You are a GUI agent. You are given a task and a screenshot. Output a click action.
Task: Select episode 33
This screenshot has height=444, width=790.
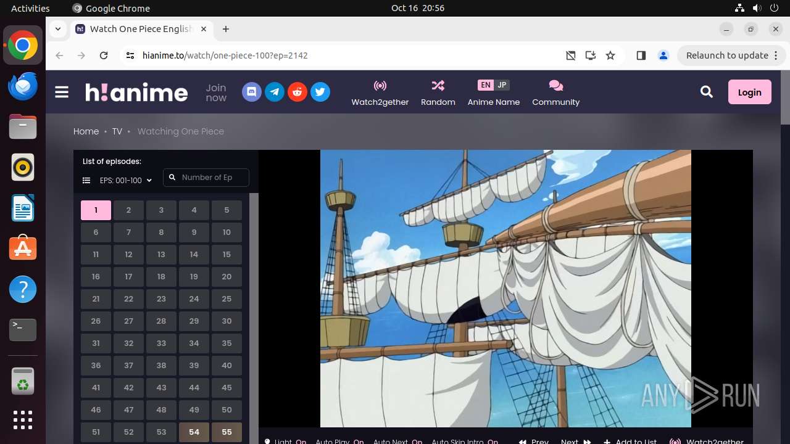coord(161,343)
